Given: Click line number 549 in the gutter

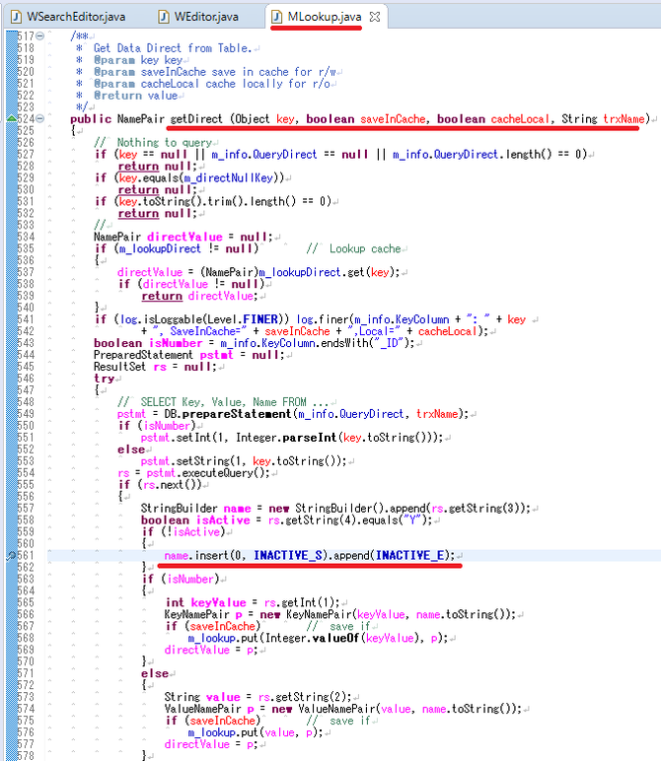Looking at the screenshot, I should 26,414.
